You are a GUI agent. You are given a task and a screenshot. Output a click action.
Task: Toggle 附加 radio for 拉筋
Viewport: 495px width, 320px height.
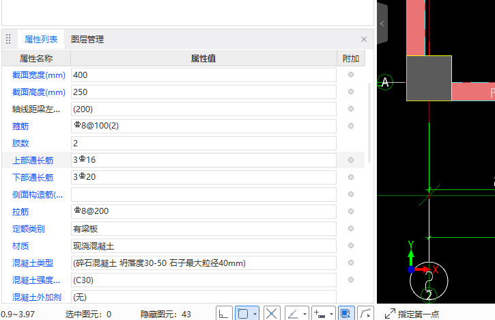pos(351,211)
